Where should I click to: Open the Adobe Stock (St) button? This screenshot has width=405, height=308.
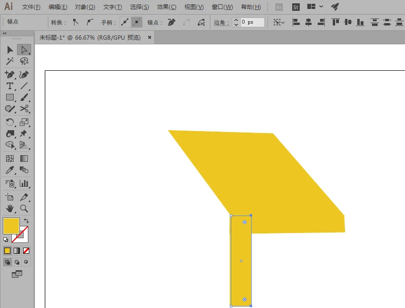coord(296,7)
